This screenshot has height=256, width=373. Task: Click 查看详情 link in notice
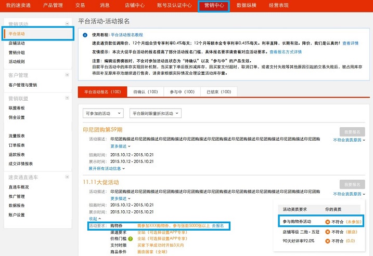click(x=351, y=43)
